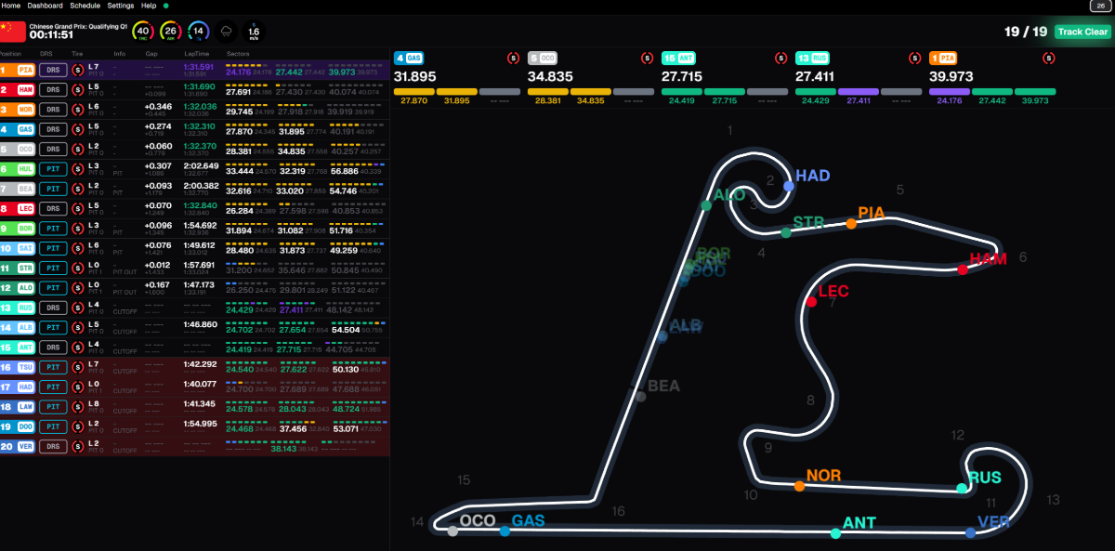The width and height of the screenshot is (1115, 551).
Task: Click the green connection status dot
Action: pyautogui.click(x=165, y=6)
